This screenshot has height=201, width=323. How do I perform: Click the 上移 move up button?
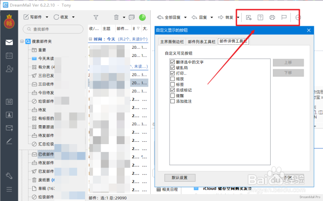[x=288, y=62]
